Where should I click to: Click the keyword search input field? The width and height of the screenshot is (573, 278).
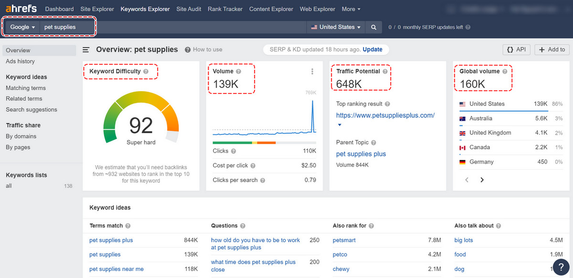click(173, 27)
